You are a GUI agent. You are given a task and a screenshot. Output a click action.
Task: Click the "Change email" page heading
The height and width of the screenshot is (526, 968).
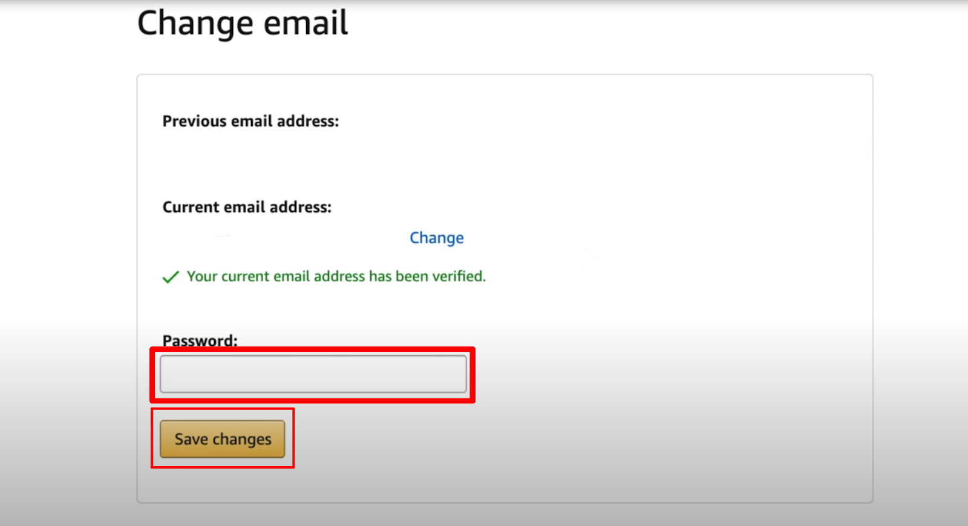pos(243,23)
